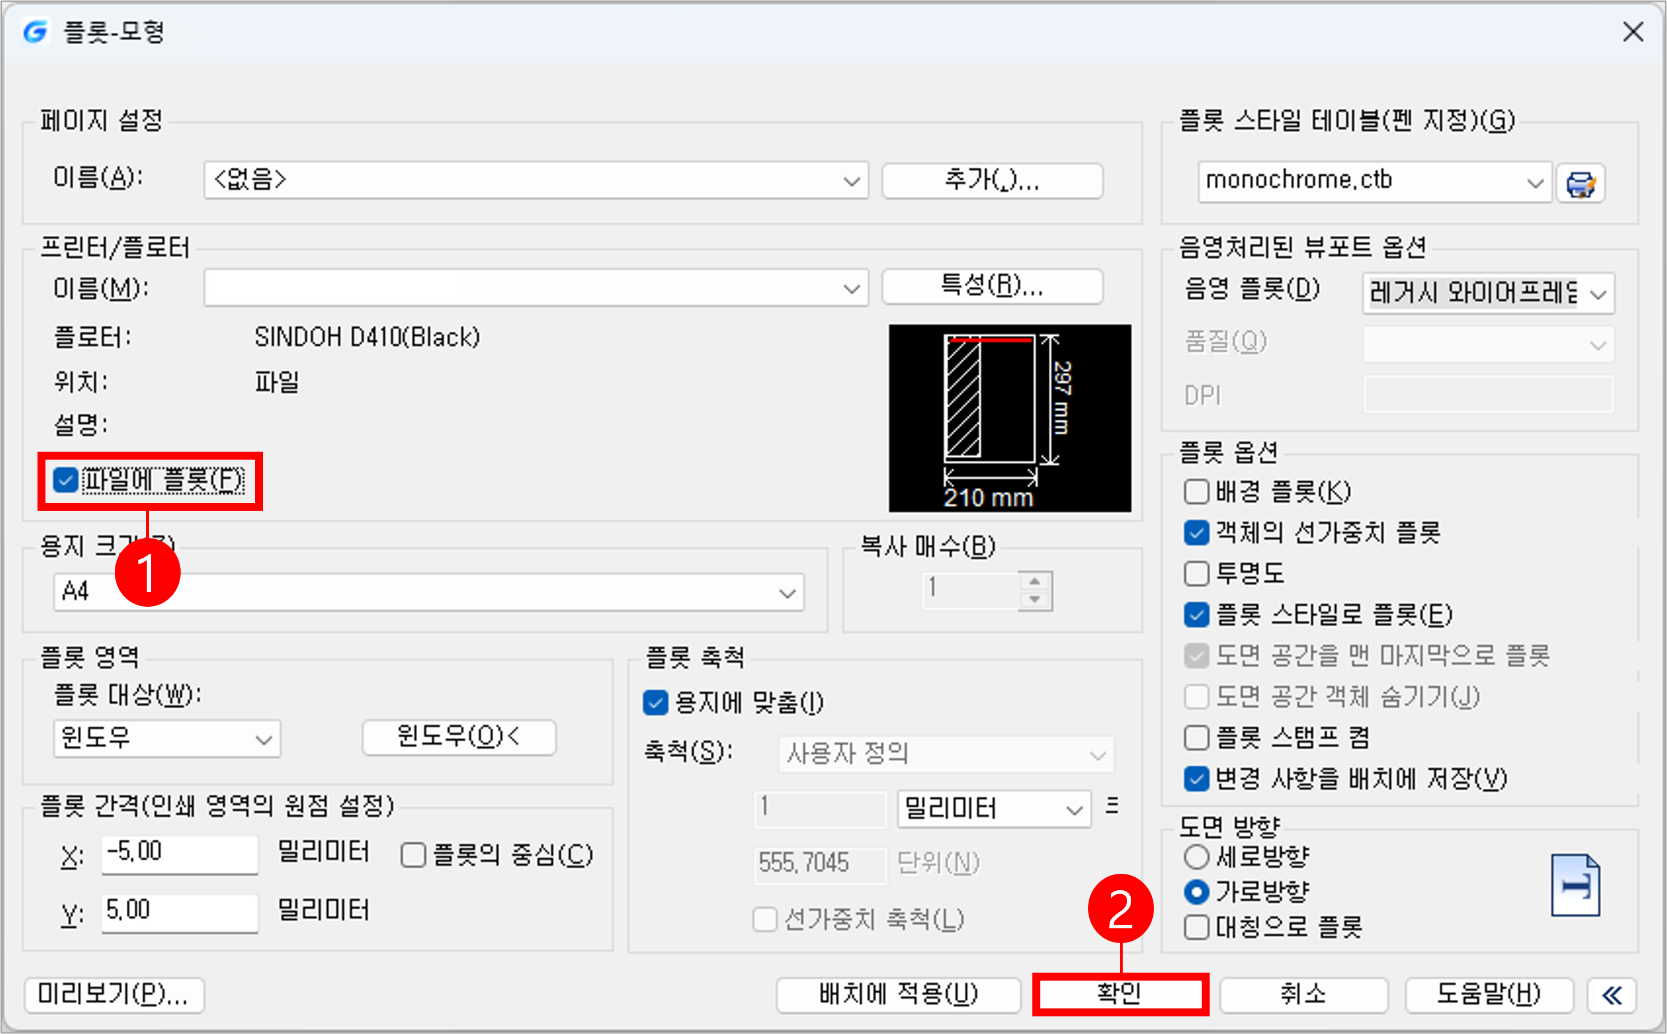1667x1034 pixels.
Task: Click the 배치에 적용(U) button
Action: 898,995
